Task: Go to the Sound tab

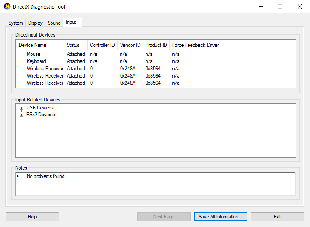Action: pos(54,23)
